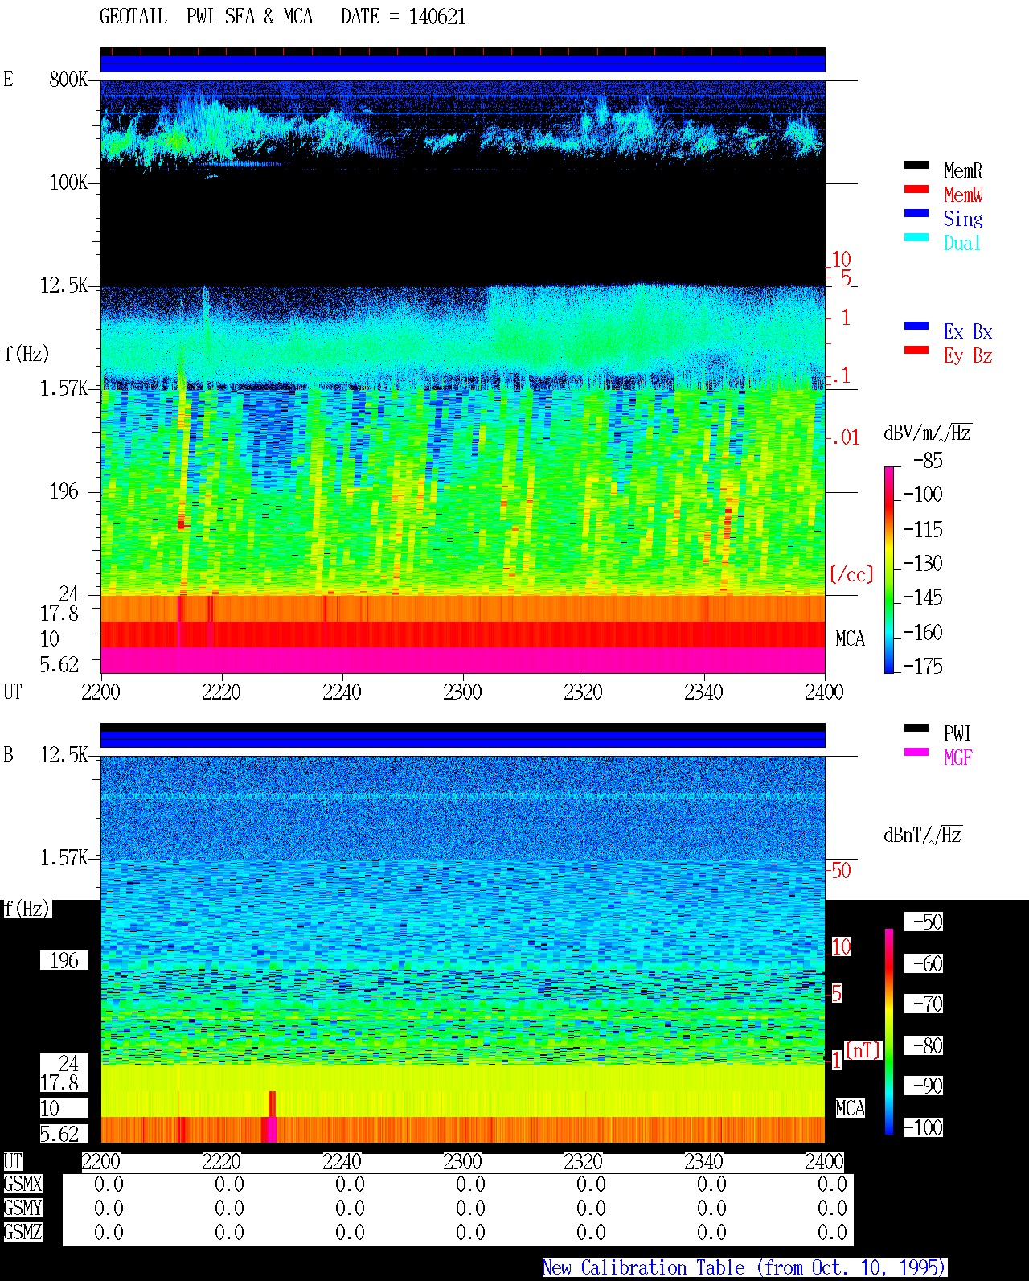Click the blue Ex Bx legend swatch
This screenshot has height=1281, width=1029.
(916, 326)
